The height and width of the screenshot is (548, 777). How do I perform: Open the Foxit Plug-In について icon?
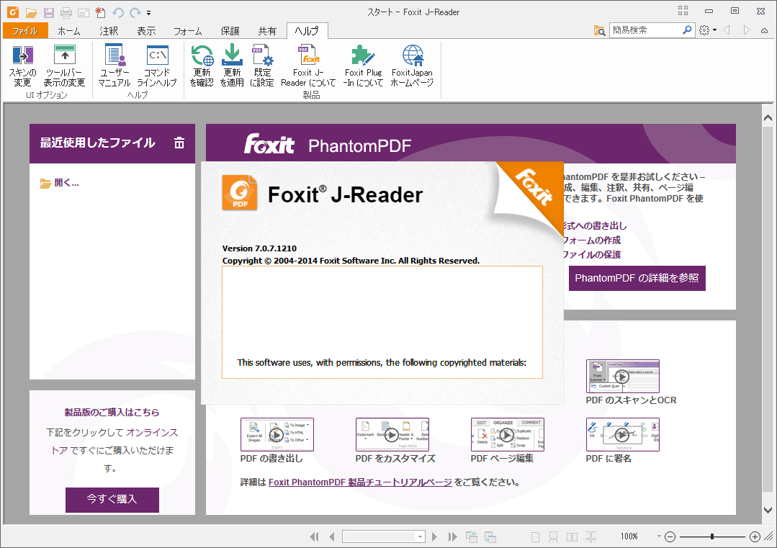click(363, 66)
